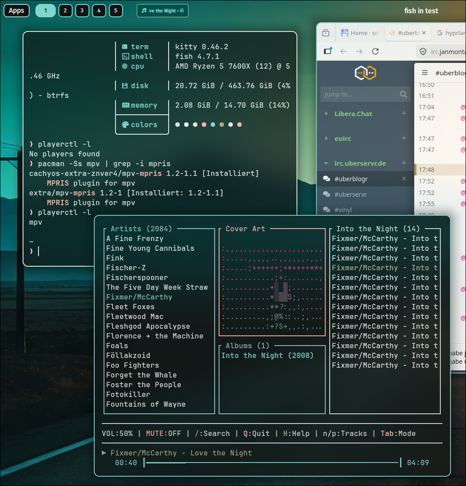Screen dimensions: 466x486
Task: Click the MUTE:OFF indicator
Action: [x=163, y=433]
